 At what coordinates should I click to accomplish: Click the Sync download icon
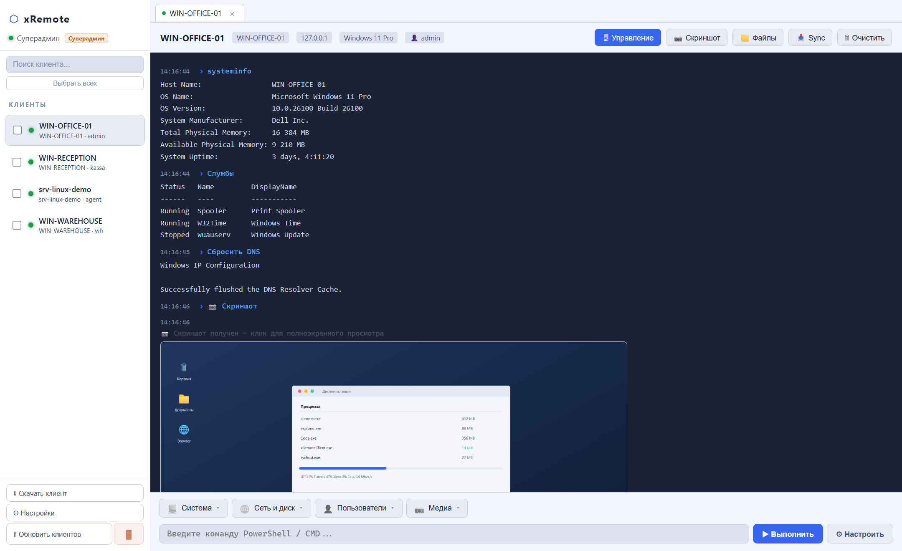[x=801, y=38]
